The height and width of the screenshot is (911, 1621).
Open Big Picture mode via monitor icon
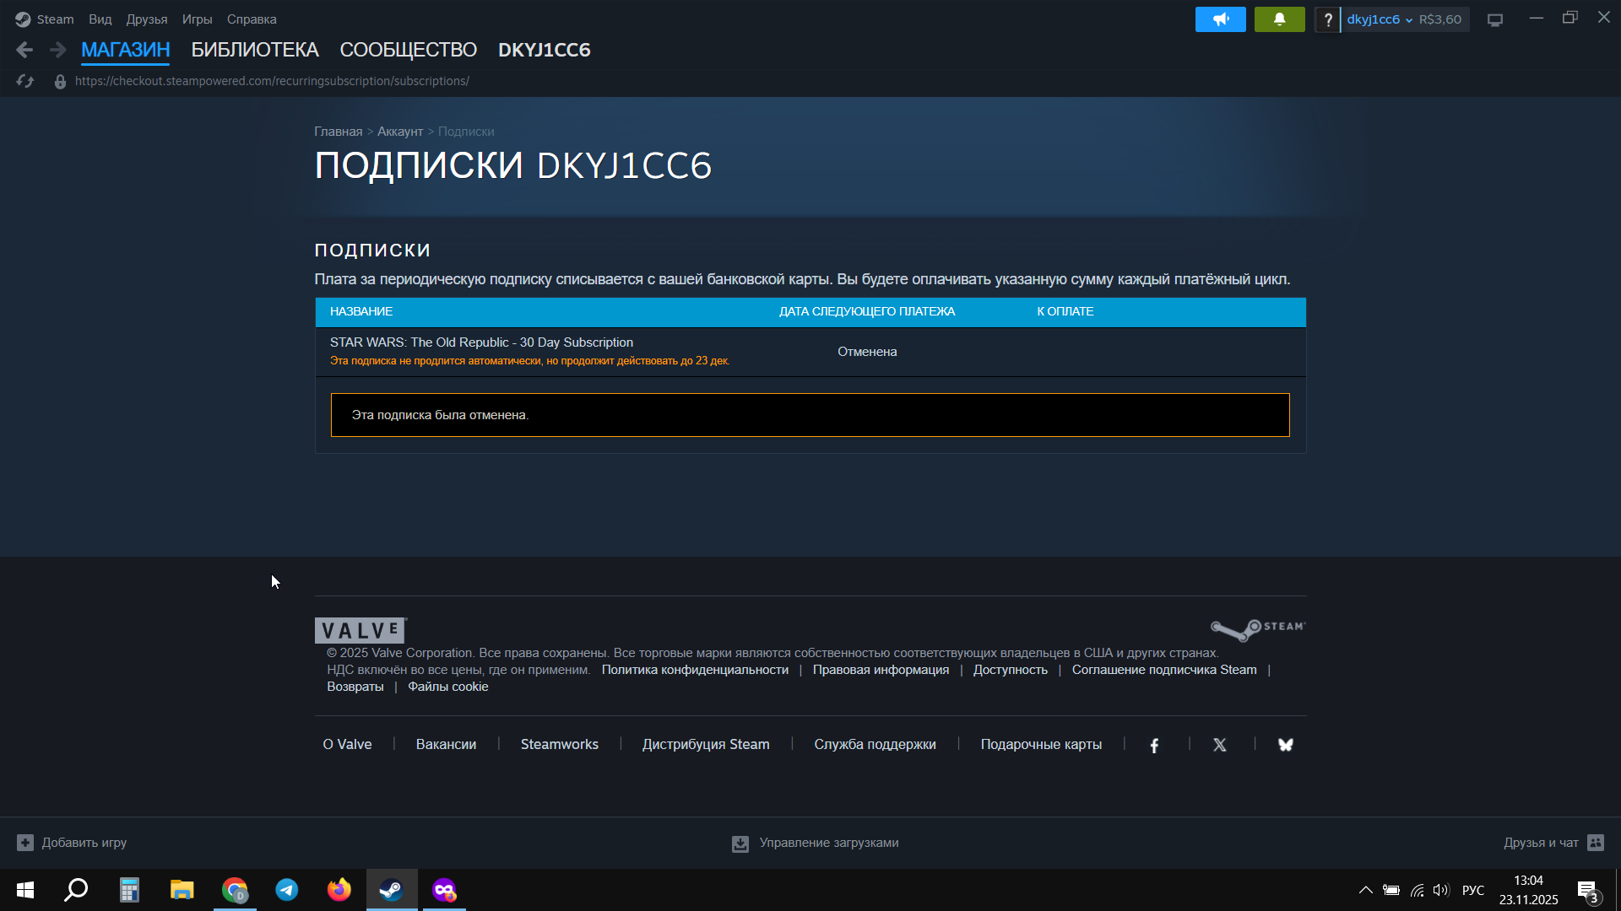1495,19
